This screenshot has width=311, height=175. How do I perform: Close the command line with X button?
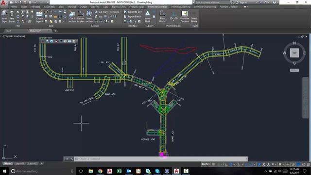point(67,159)
